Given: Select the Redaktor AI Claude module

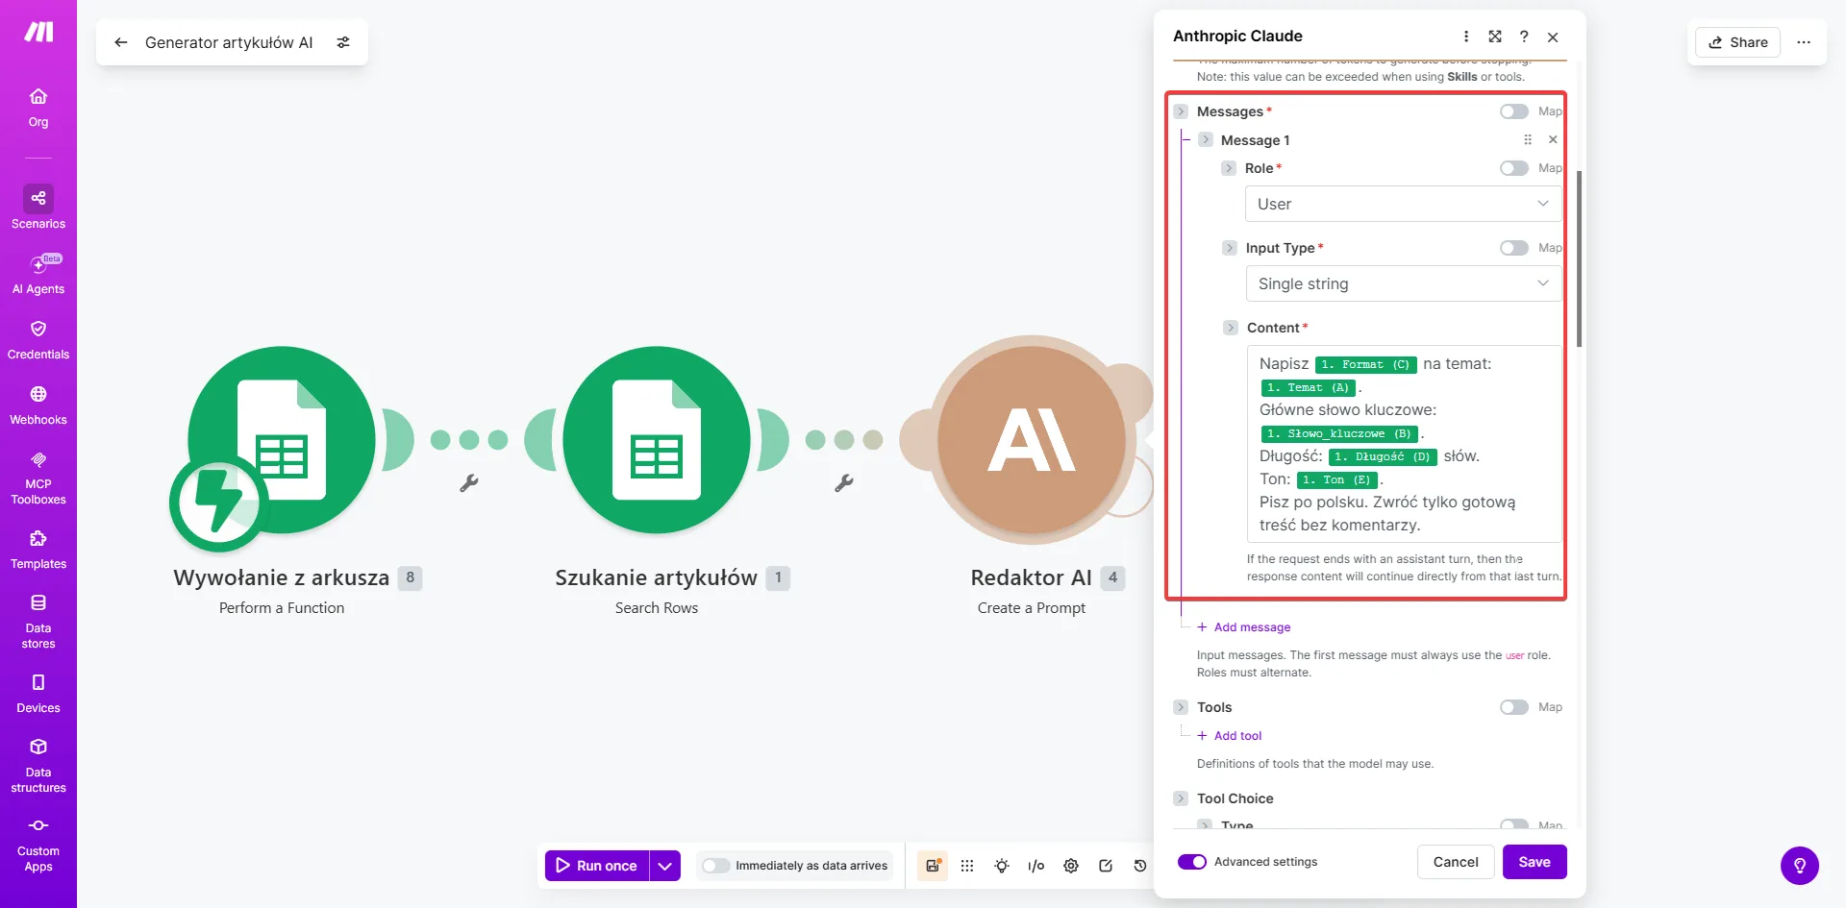Looking at the screenshot, I should (x=1032, y=439).
